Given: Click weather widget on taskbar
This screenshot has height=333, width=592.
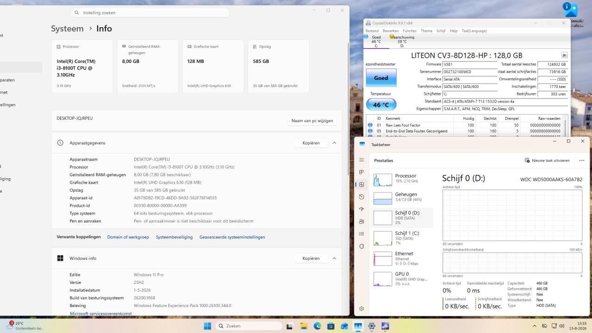Looking at the screenshot, I should pos(24,326).
